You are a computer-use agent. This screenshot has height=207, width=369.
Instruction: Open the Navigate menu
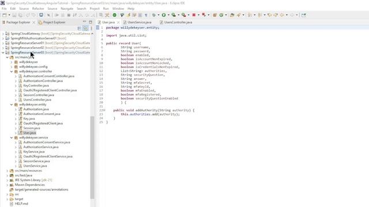click(67, 9)
